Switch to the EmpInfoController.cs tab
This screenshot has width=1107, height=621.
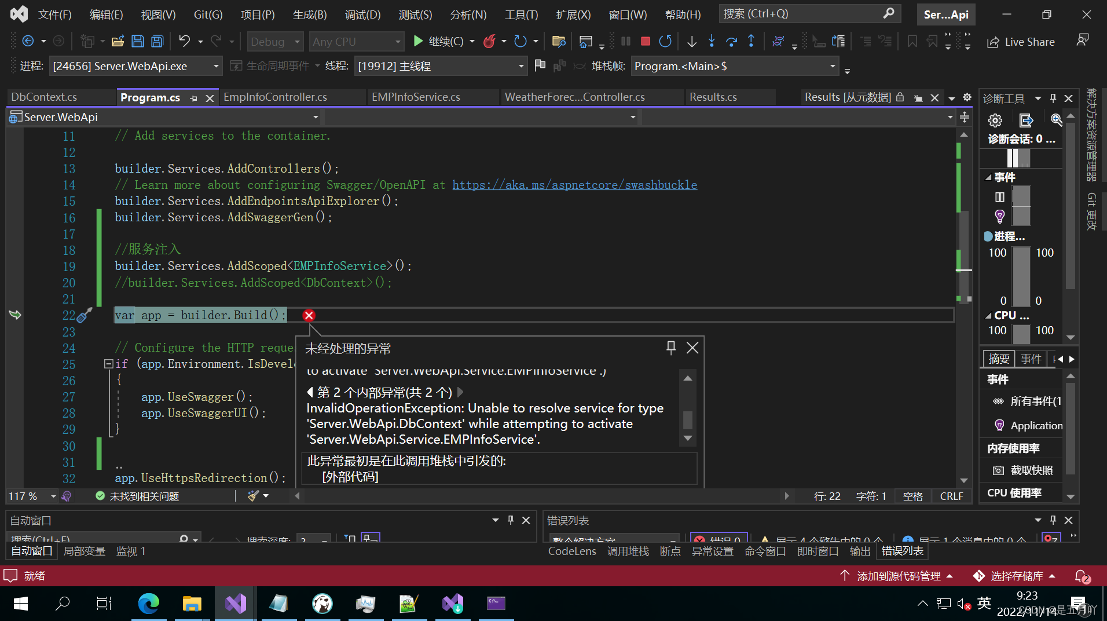coord(274,97)
